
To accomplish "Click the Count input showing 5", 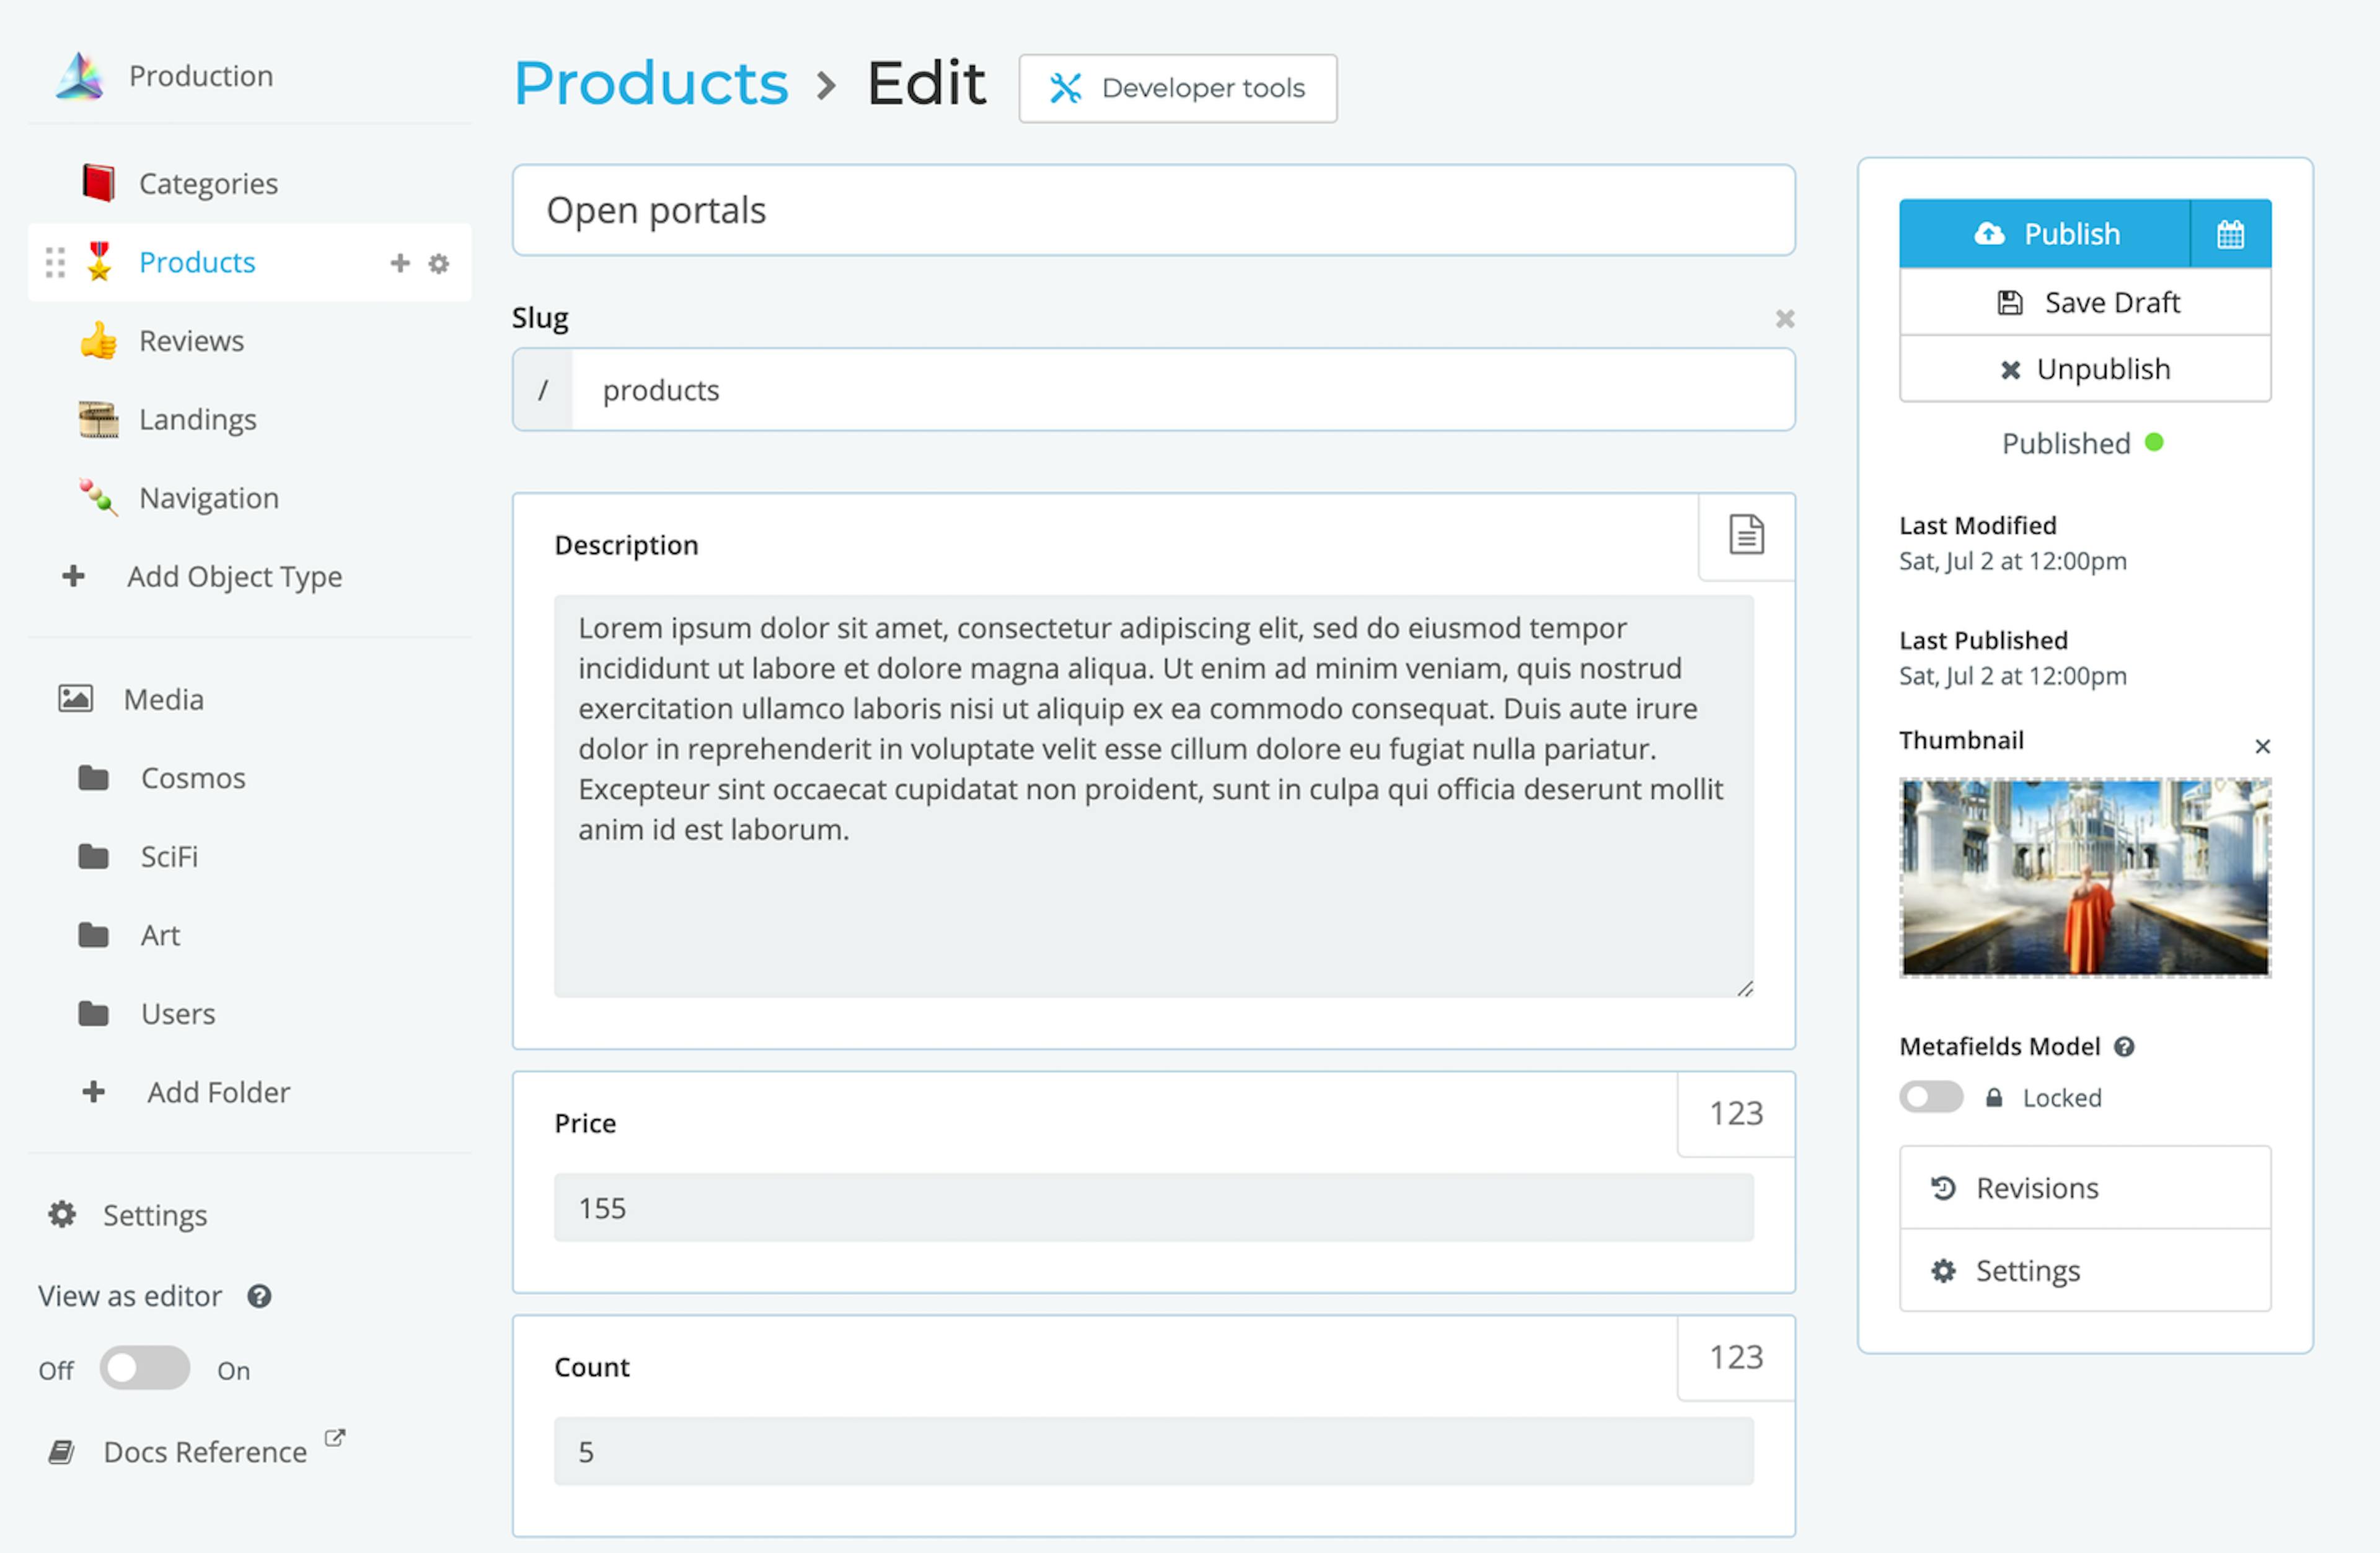I will point(1153,1451).
